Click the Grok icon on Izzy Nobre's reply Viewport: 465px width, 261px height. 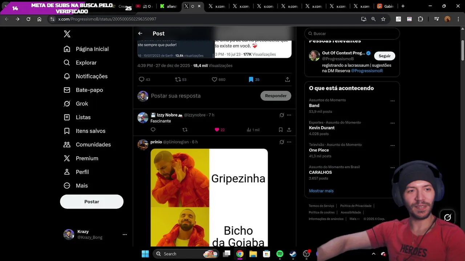click(282, 115)
